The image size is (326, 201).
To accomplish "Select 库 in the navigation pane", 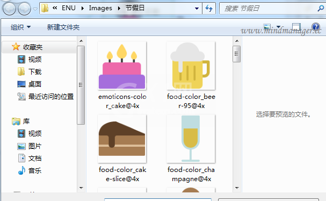I will (26, 121).
